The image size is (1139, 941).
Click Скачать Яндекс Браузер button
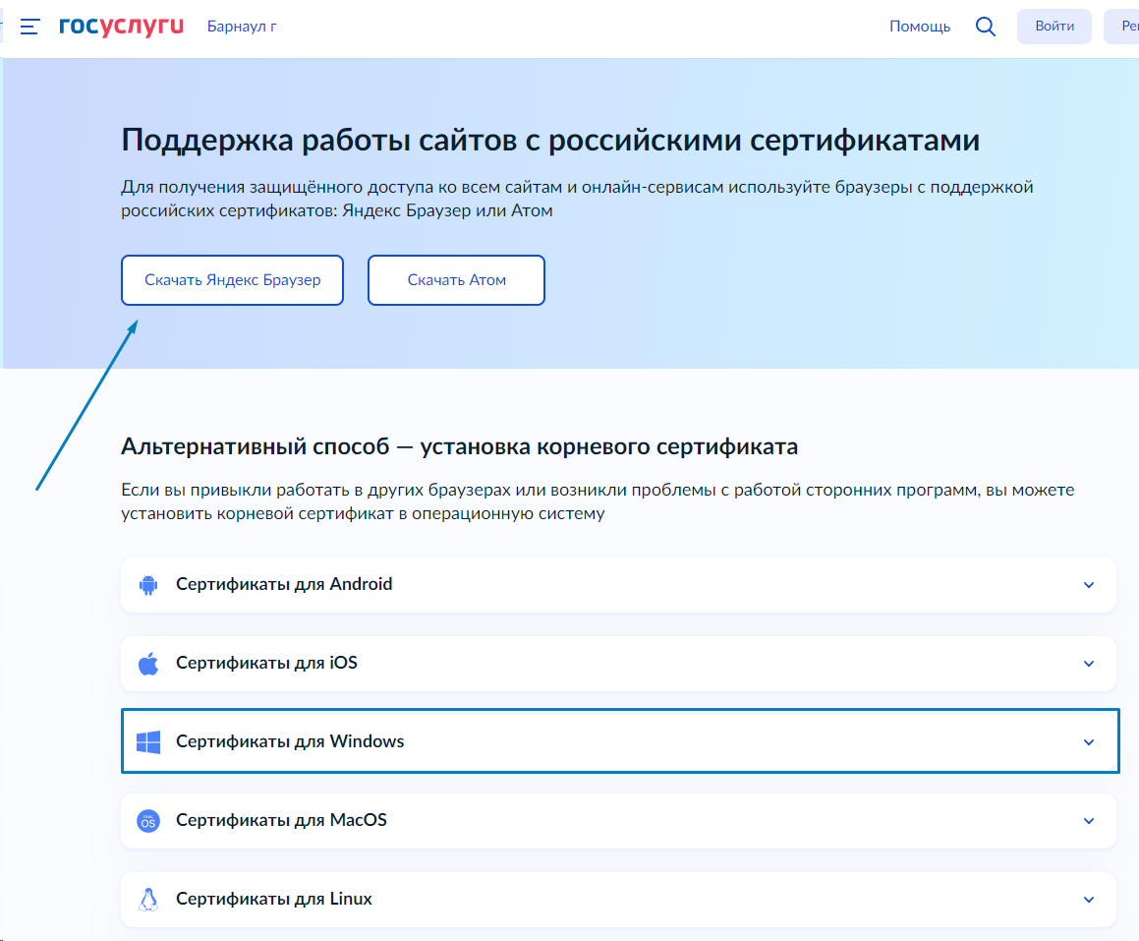[x=232, y=280]
